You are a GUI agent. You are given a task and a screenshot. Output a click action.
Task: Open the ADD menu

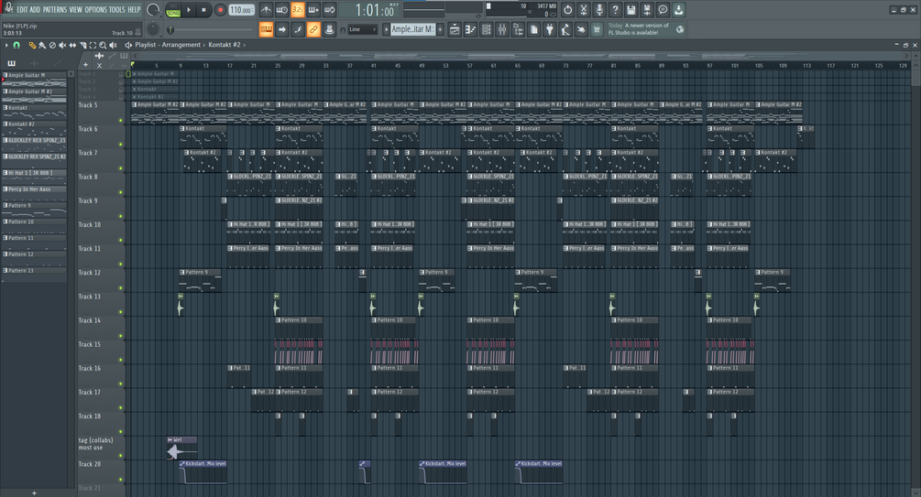click(35, 9)
